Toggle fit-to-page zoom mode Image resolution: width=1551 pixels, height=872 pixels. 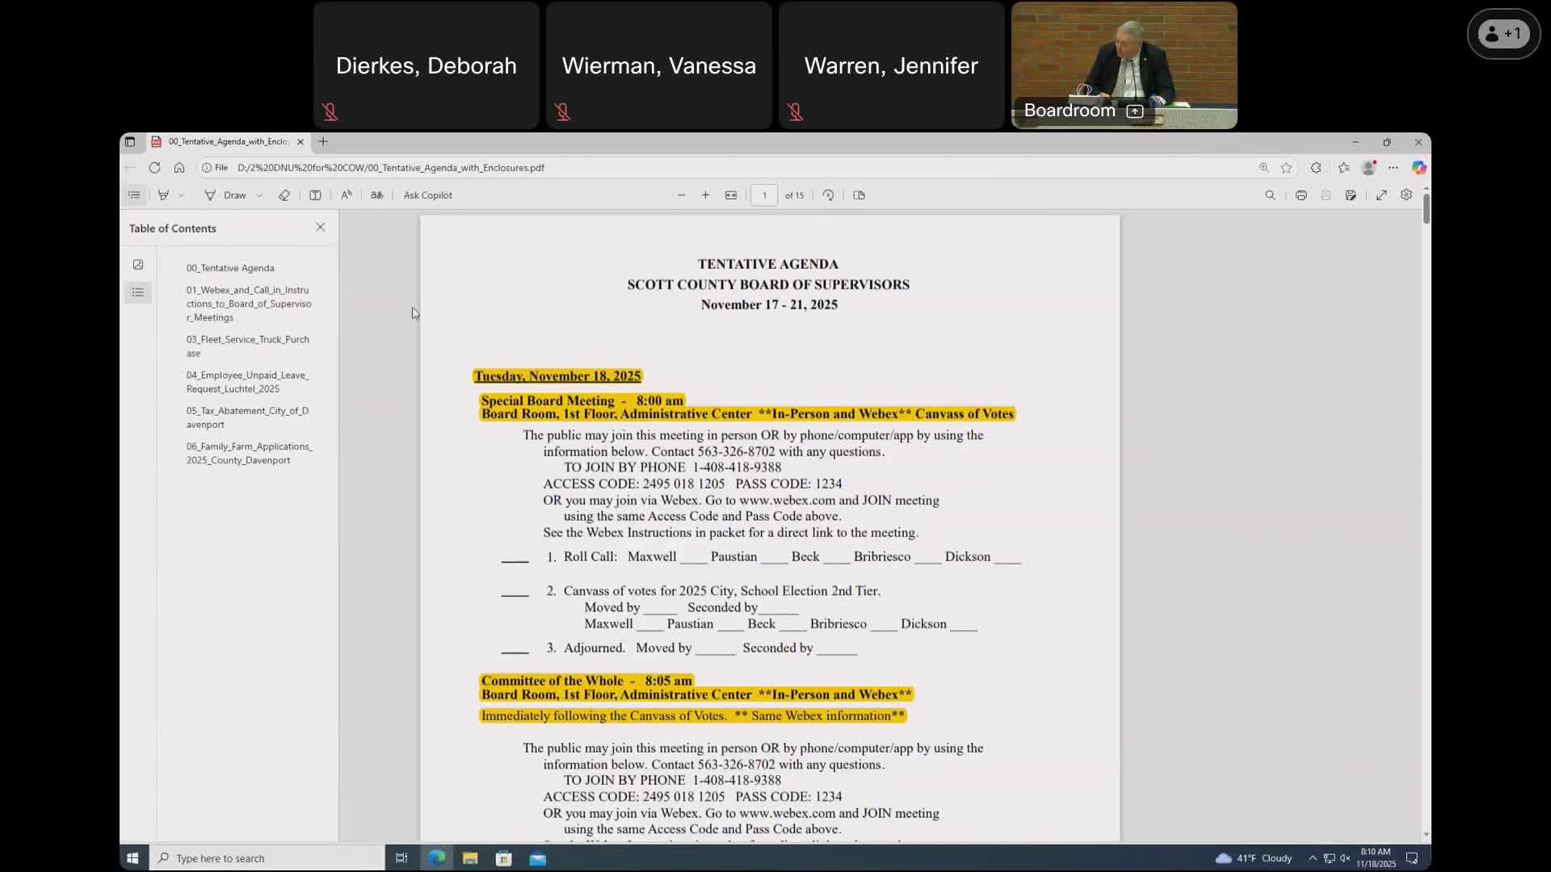click(x=731, y=195)
